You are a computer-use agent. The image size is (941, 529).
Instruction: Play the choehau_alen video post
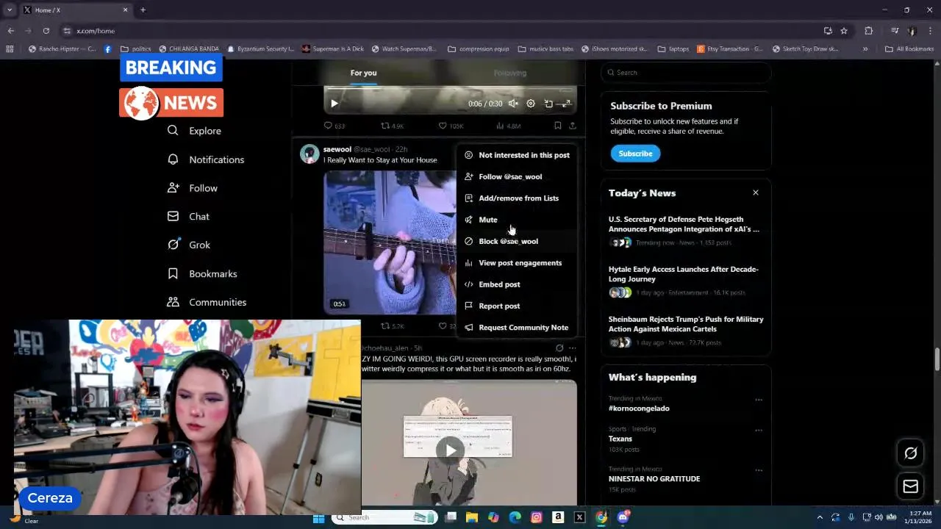tap(450, 450)
